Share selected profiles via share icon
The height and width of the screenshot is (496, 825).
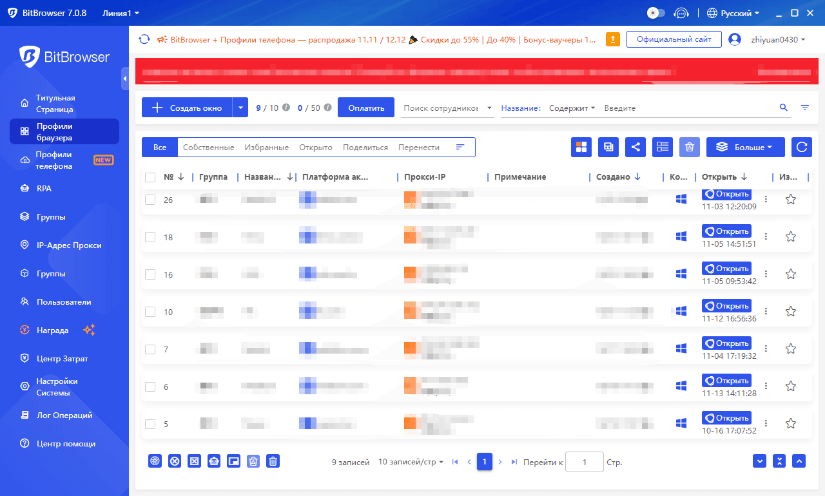[x=635, y=147]
